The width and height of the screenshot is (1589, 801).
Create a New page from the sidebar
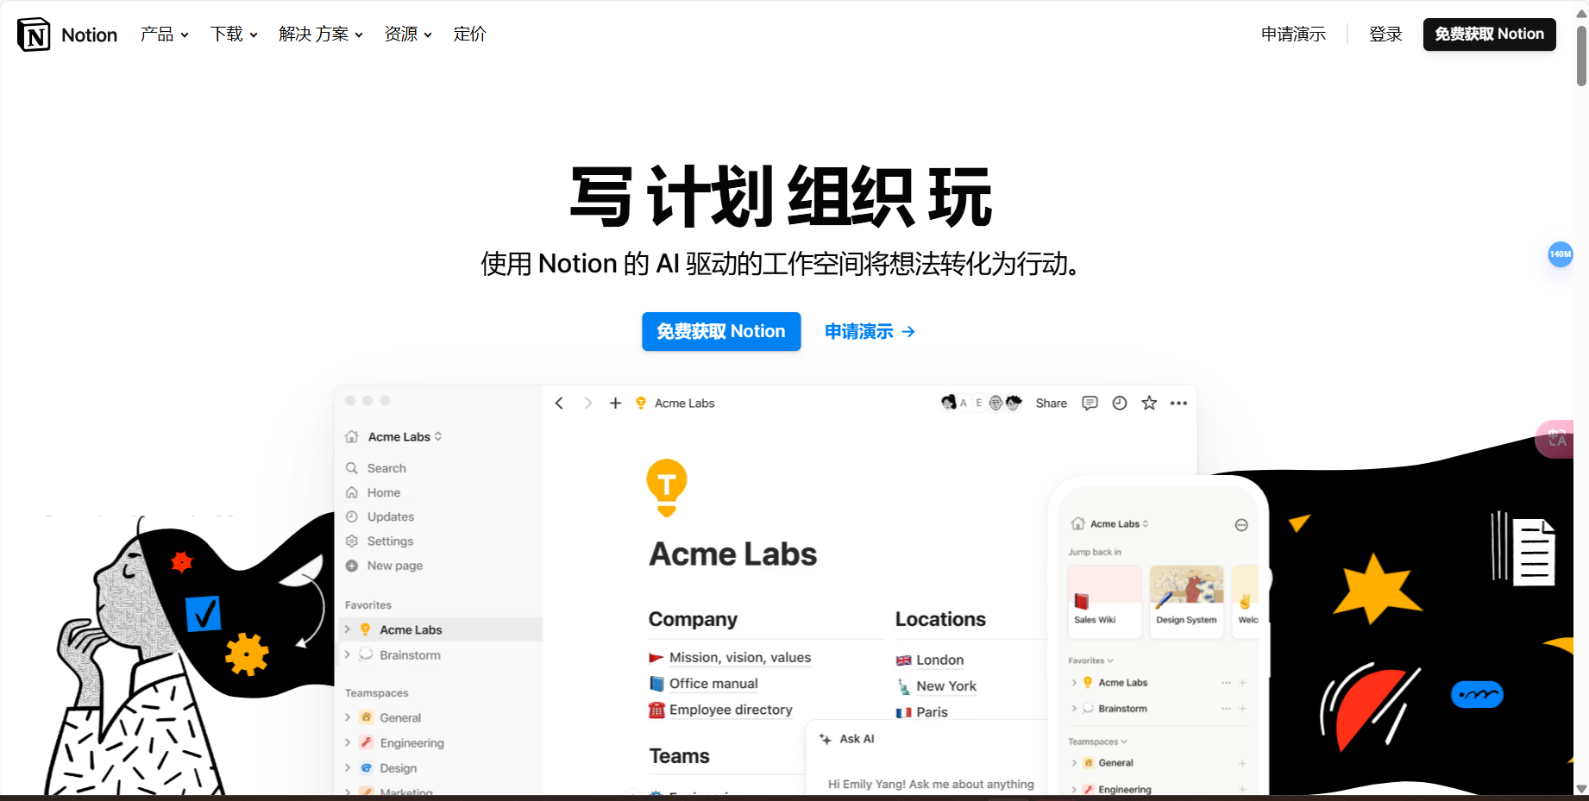393,566
